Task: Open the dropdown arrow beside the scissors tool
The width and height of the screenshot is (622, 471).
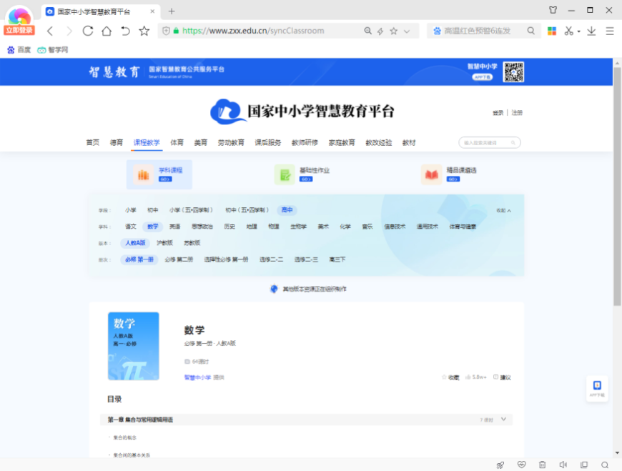Action: tap(579, 31)
